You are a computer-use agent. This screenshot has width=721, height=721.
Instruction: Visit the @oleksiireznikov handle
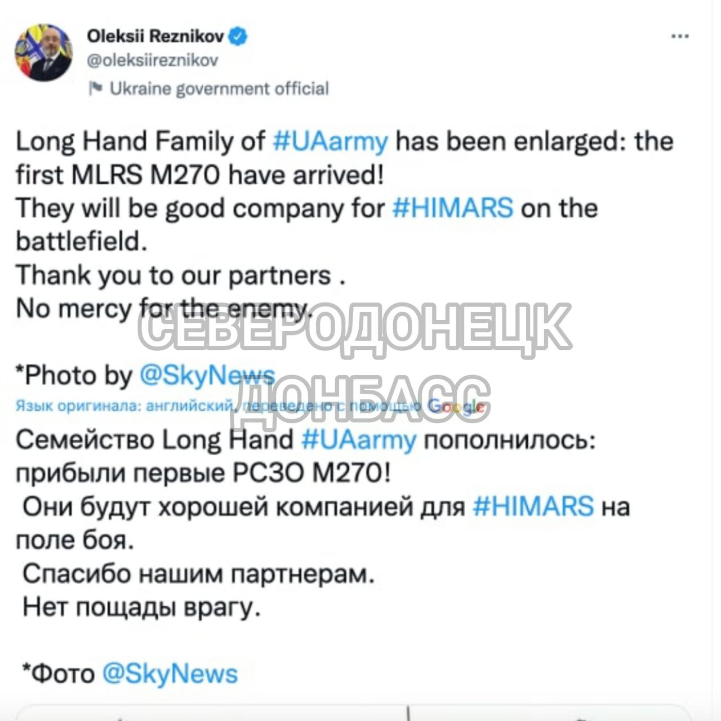[x=152, y=60]
